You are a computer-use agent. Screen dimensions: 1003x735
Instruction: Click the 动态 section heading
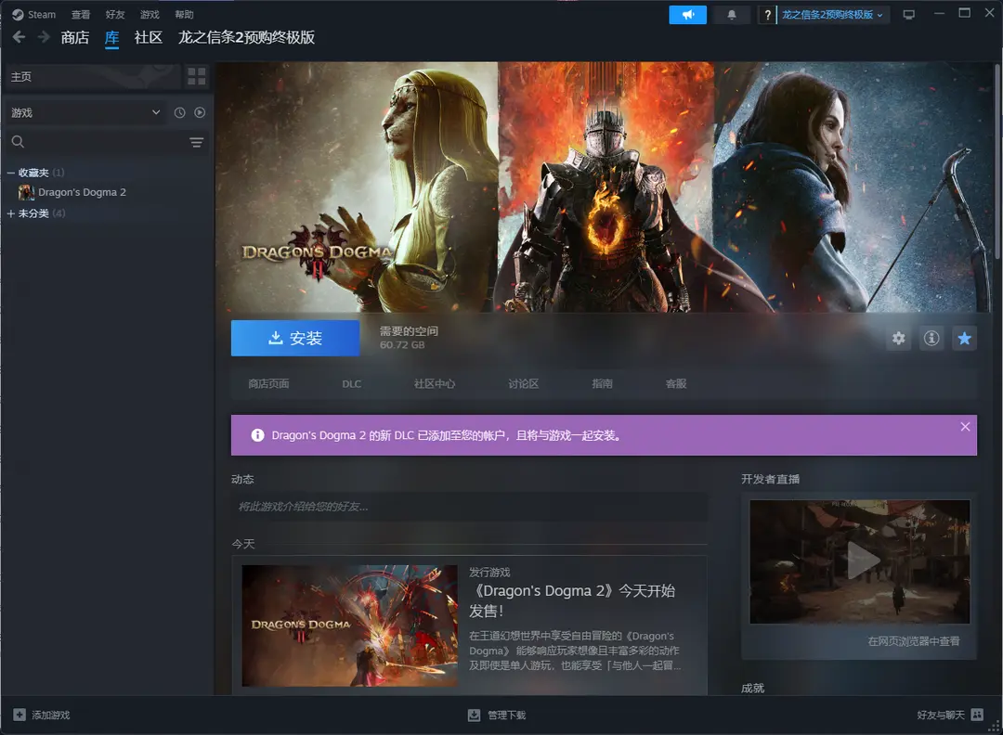pyautogui.click(x=242, y=479)
